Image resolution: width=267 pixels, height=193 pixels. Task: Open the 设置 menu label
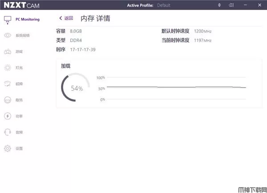(19, 149)
